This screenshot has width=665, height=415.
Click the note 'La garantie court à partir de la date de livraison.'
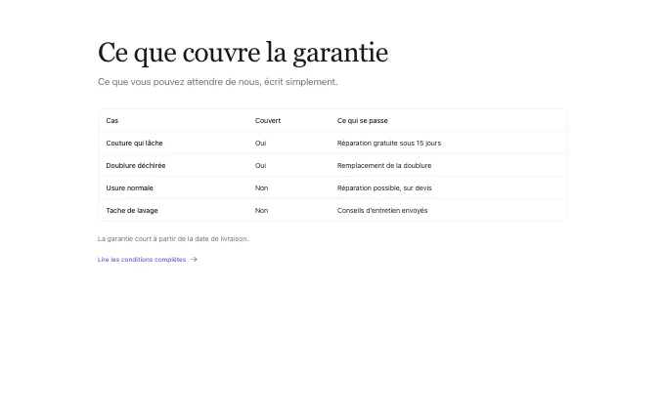click(173, 239)
